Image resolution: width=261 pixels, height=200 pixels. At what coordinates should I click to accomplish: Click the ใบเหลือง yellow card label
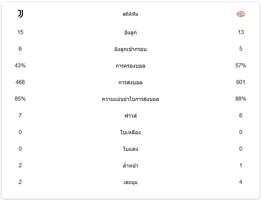click(x=130, y=132)
